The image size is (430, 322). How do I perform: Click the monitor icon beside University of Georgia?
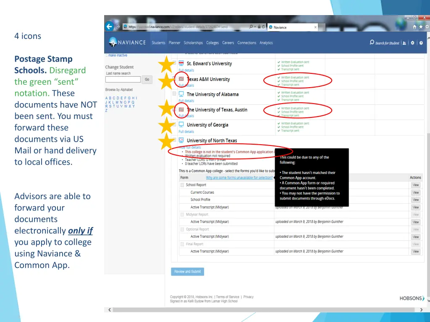tap(181, 125)
